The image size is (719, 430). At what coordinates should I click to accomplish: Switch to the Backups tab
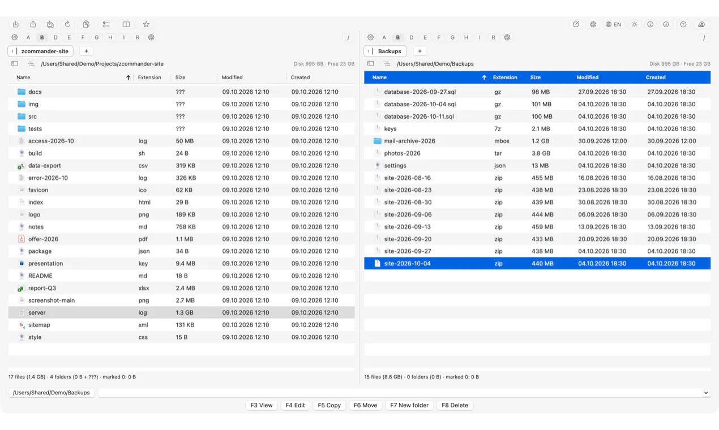[386, 51]
